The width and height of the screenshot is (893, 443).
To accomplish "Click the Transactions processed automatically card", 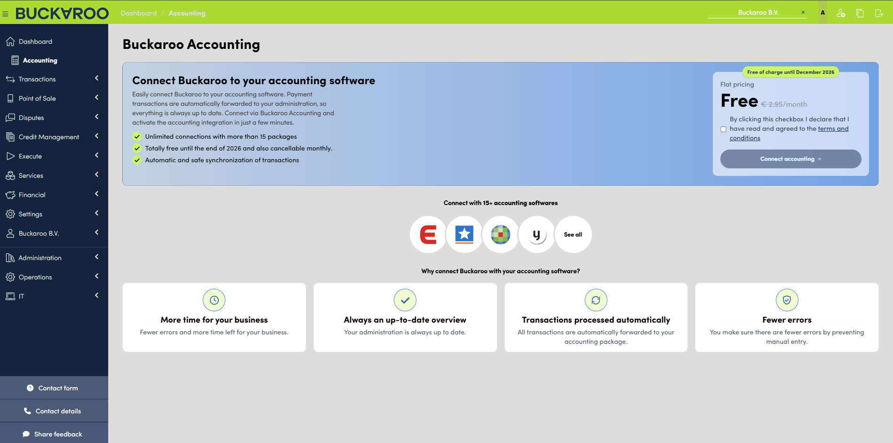I will 596,317.
